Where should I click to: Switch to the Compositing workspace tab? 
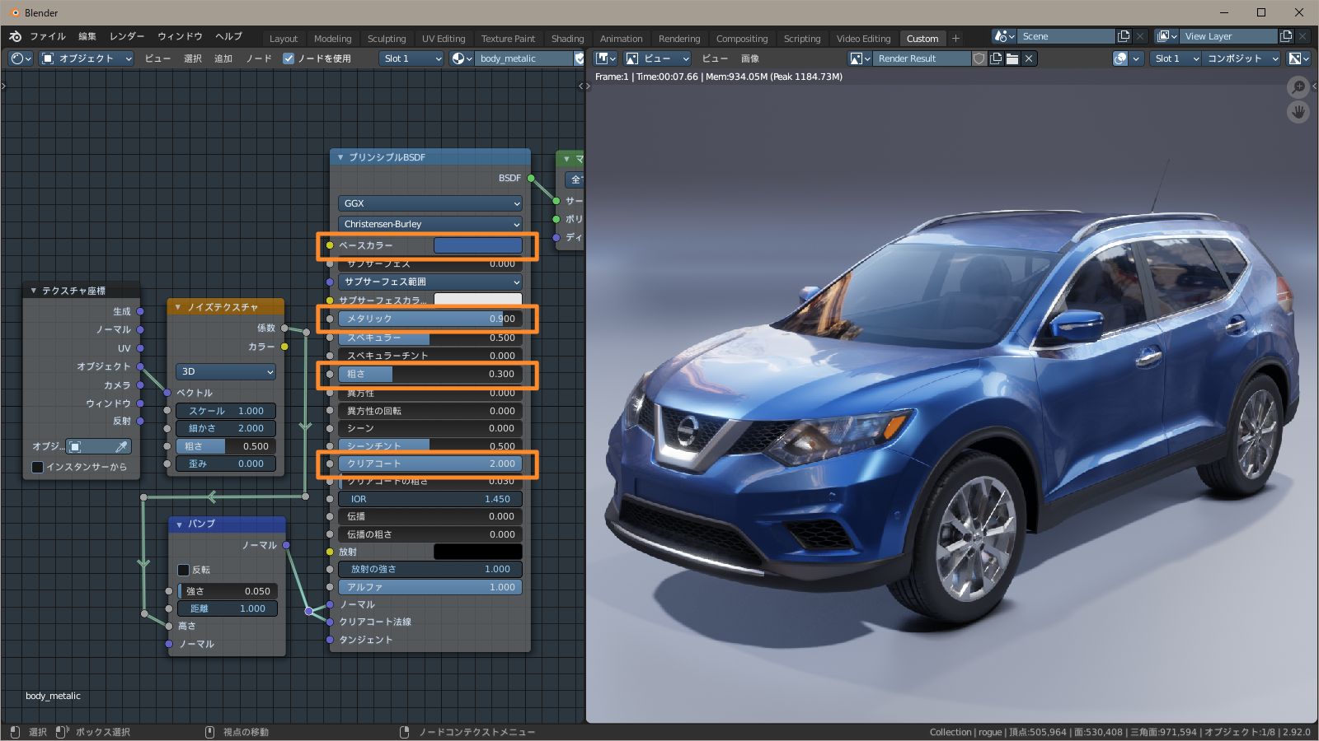pyautogui.click(x=742, y=39)
